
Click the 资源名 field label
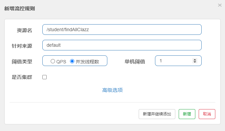[x=24, y=30]
